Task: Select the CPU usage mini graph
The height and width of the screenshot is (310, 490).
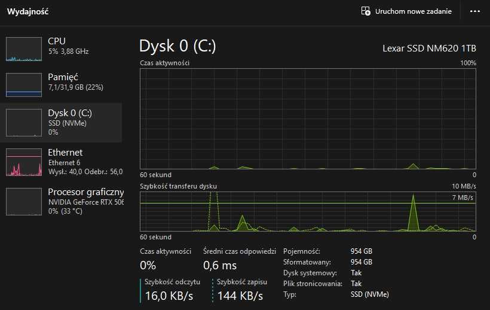Action: click(24, 49)
